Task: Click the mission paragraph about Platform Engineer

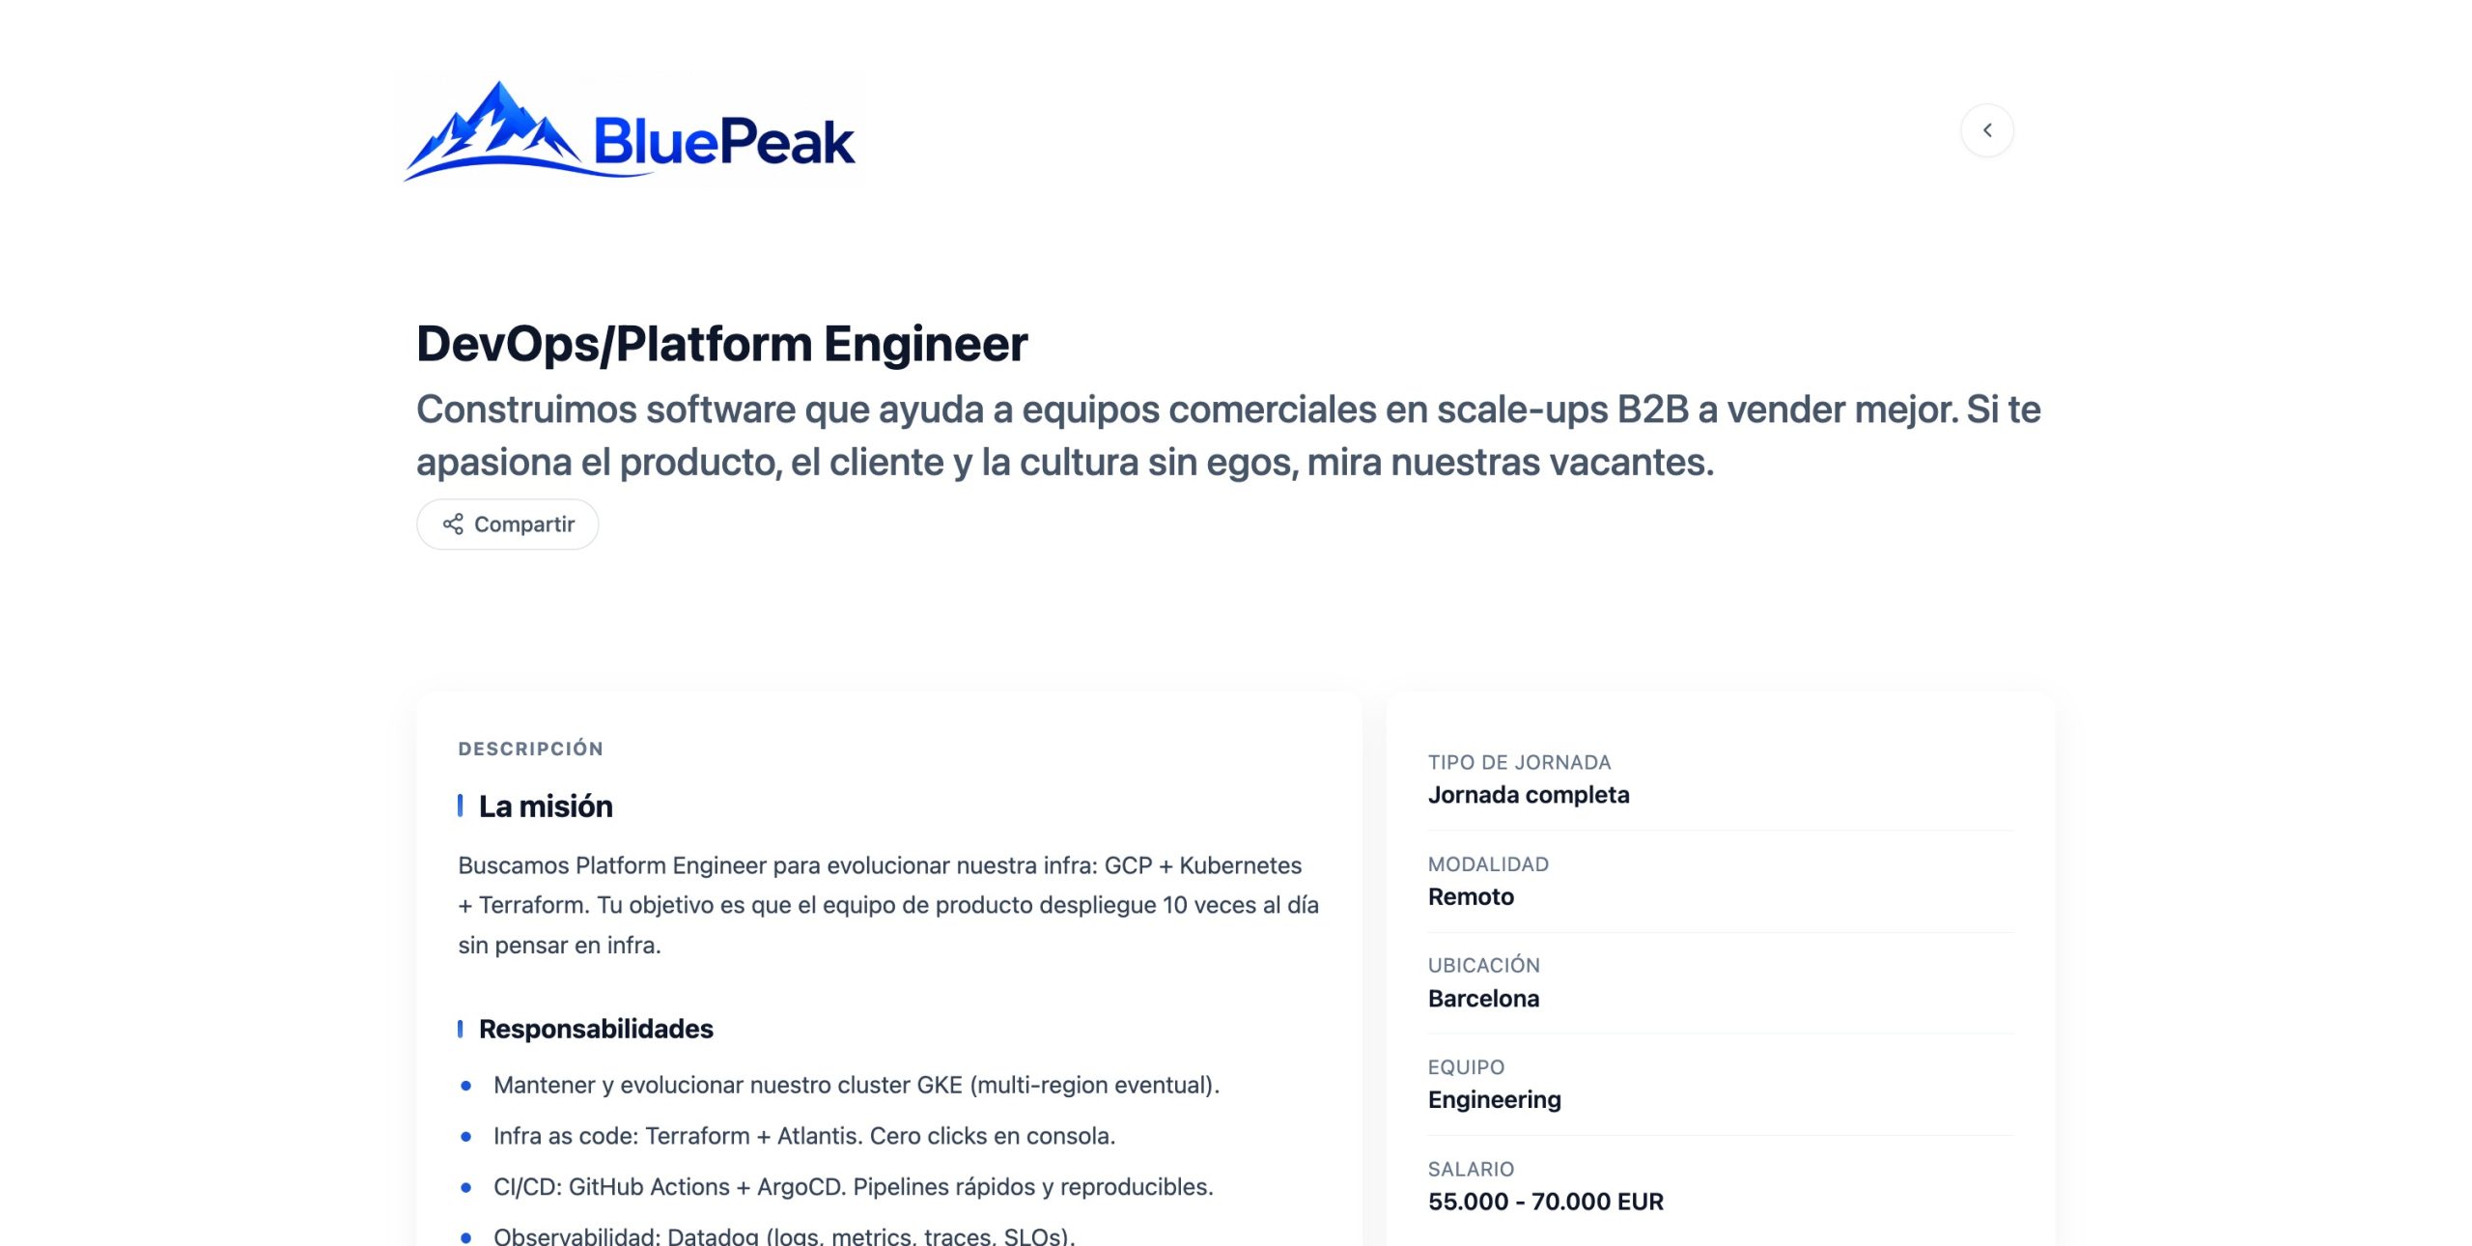Action: pos(888,905)
